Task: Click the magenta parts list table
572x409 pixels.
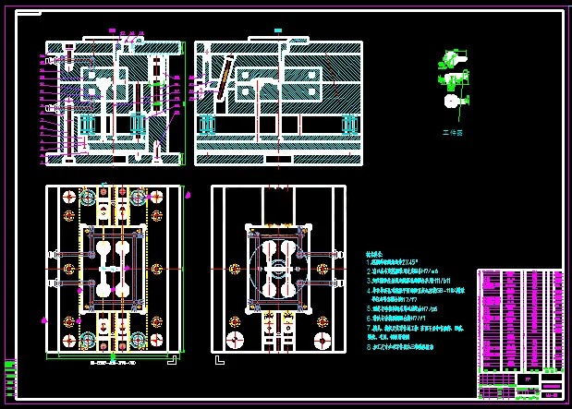Action: [x=520, y=320]
